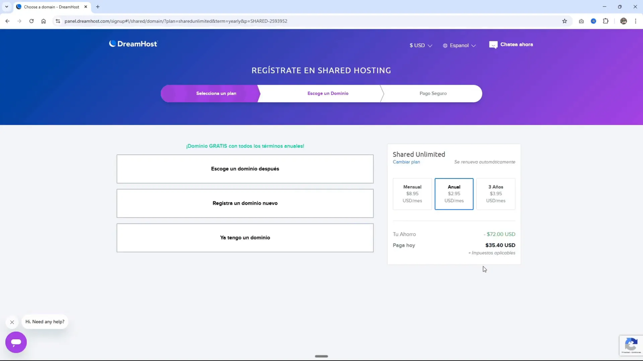Image resolution: width=643 pixels, height=361 pixels.
Task: Select the 'Choose a domain - DreamHost' tab
Action: click(51, 7)
